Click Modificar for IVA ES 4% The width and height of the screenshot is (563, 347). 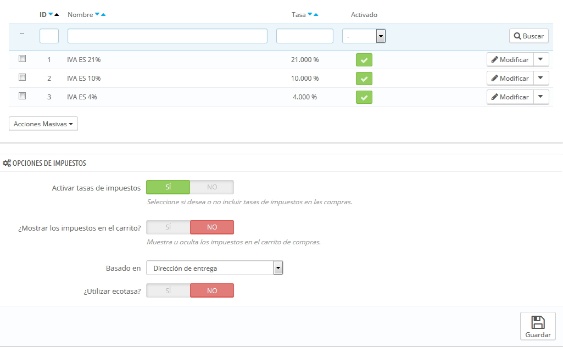tap(510, 97)
